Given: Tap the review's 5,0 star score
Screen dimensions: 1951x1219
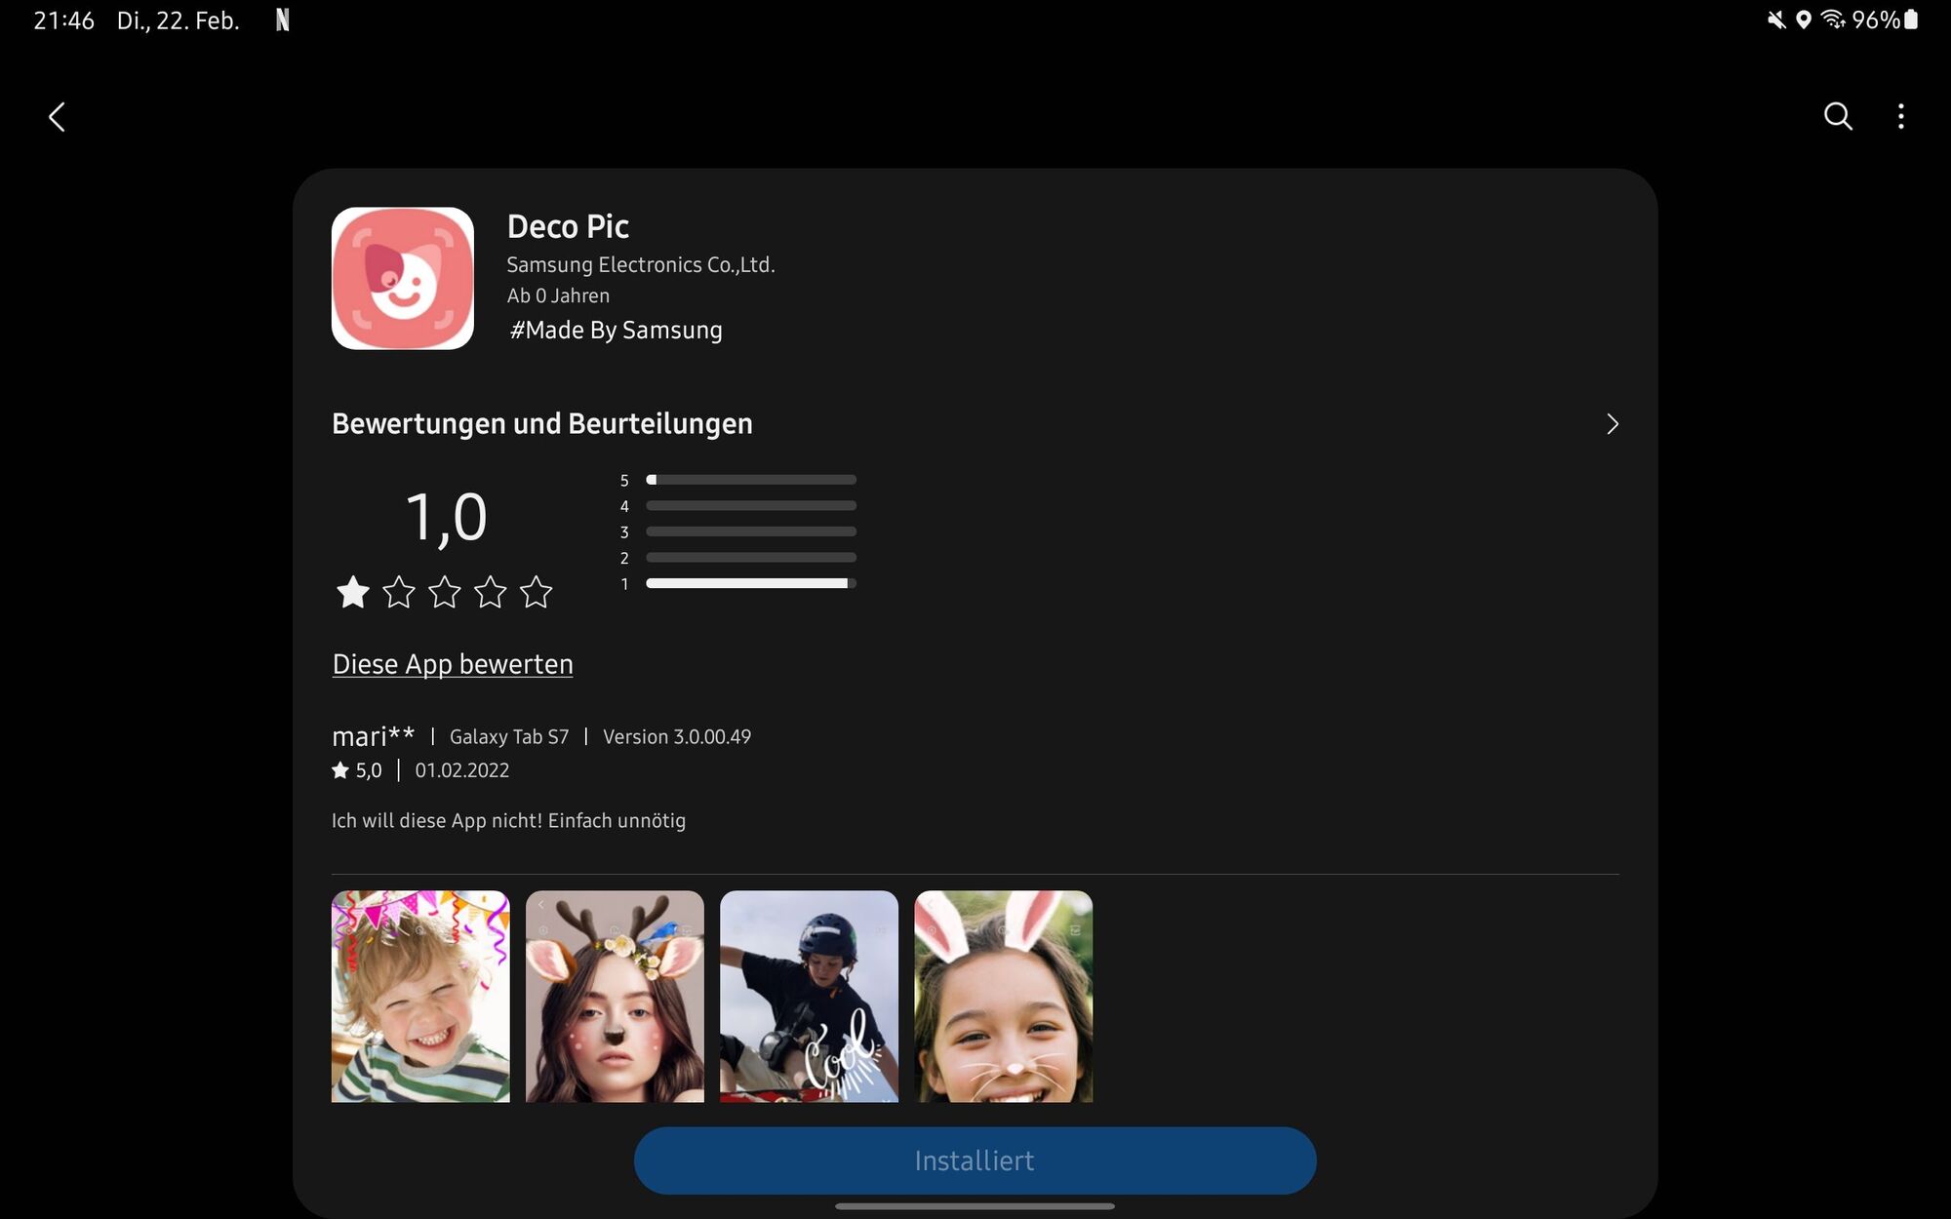Looking at the screenshot, I should click(357, 770).
